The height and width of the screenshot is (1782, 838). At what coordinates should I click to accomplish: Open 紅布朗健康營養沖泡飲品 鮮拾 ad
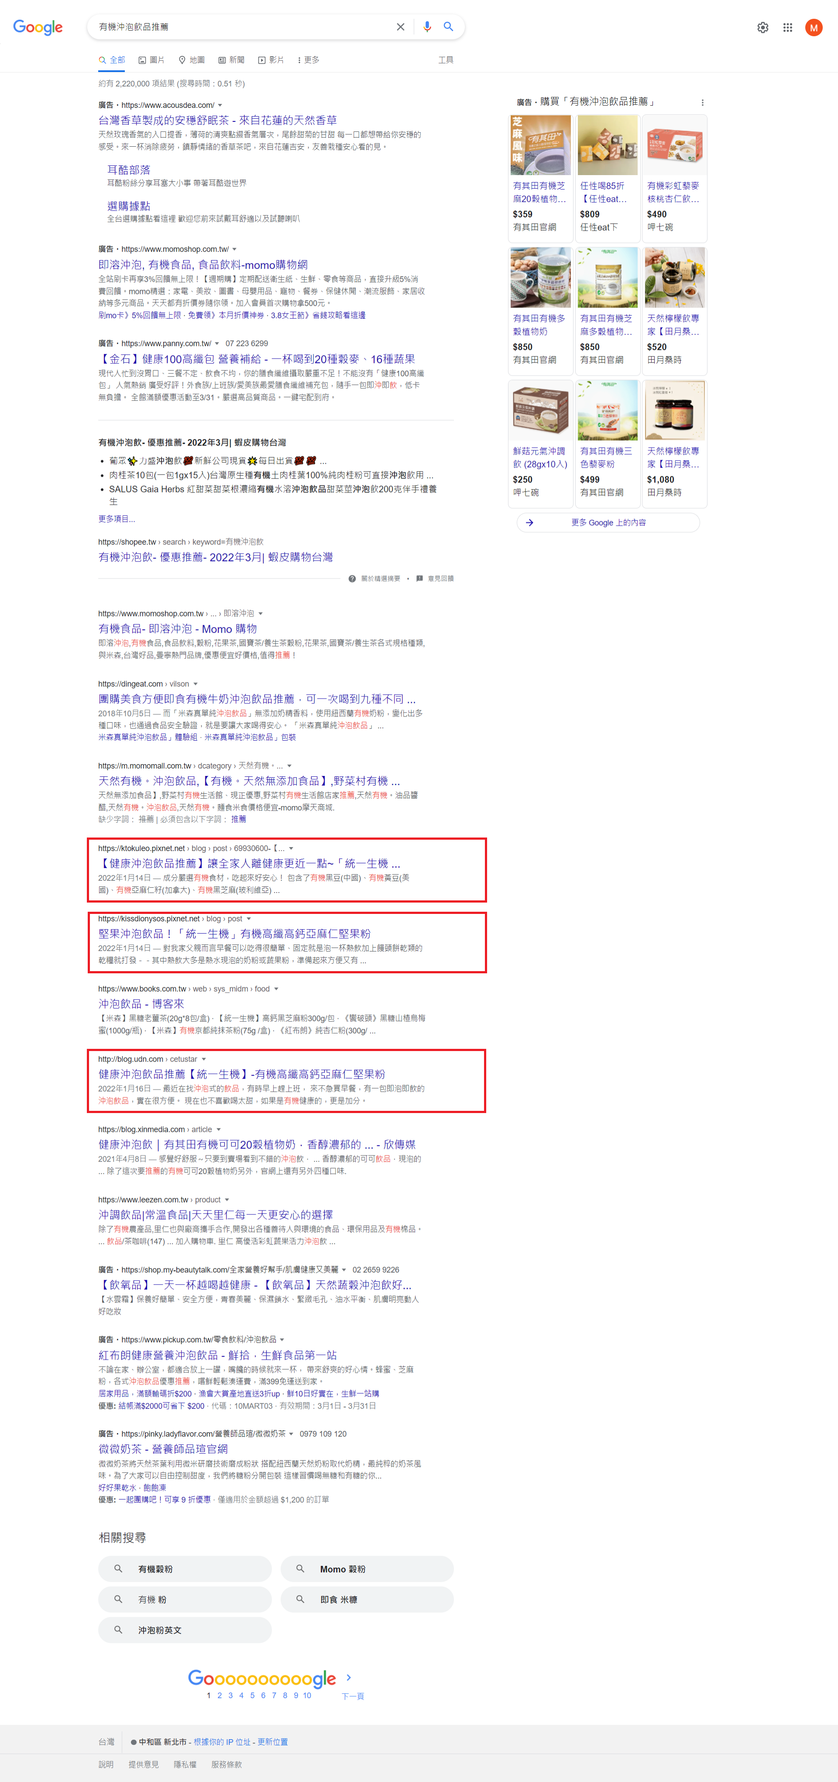click(x=218, y=1355)
